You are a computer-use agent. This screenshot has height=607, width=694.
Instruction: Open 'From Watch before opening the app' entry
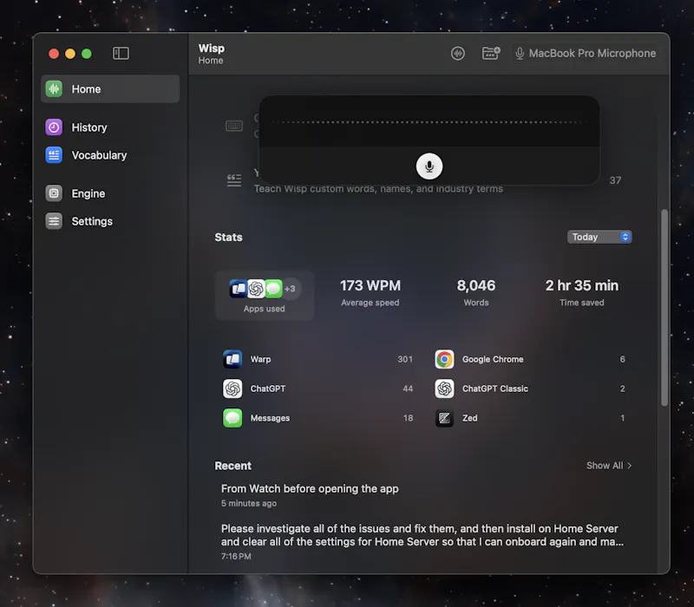[310, 495]
